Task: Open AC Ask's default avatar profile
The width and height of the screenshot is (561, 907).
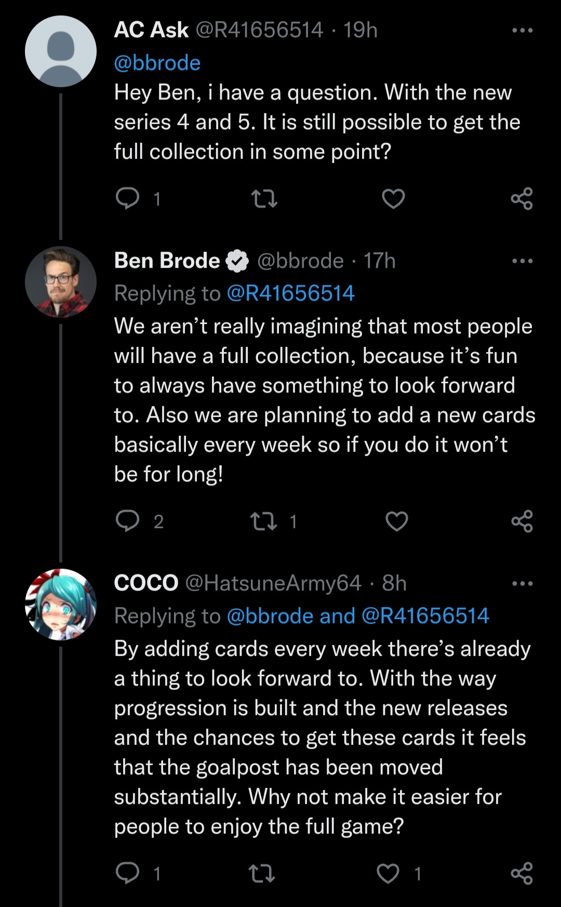Action: pos(61,51)
